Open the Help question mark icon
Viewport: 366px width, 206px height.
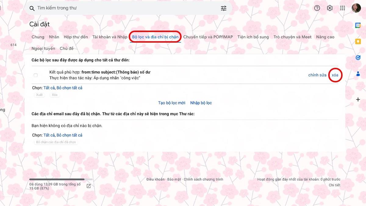[317, 8]
